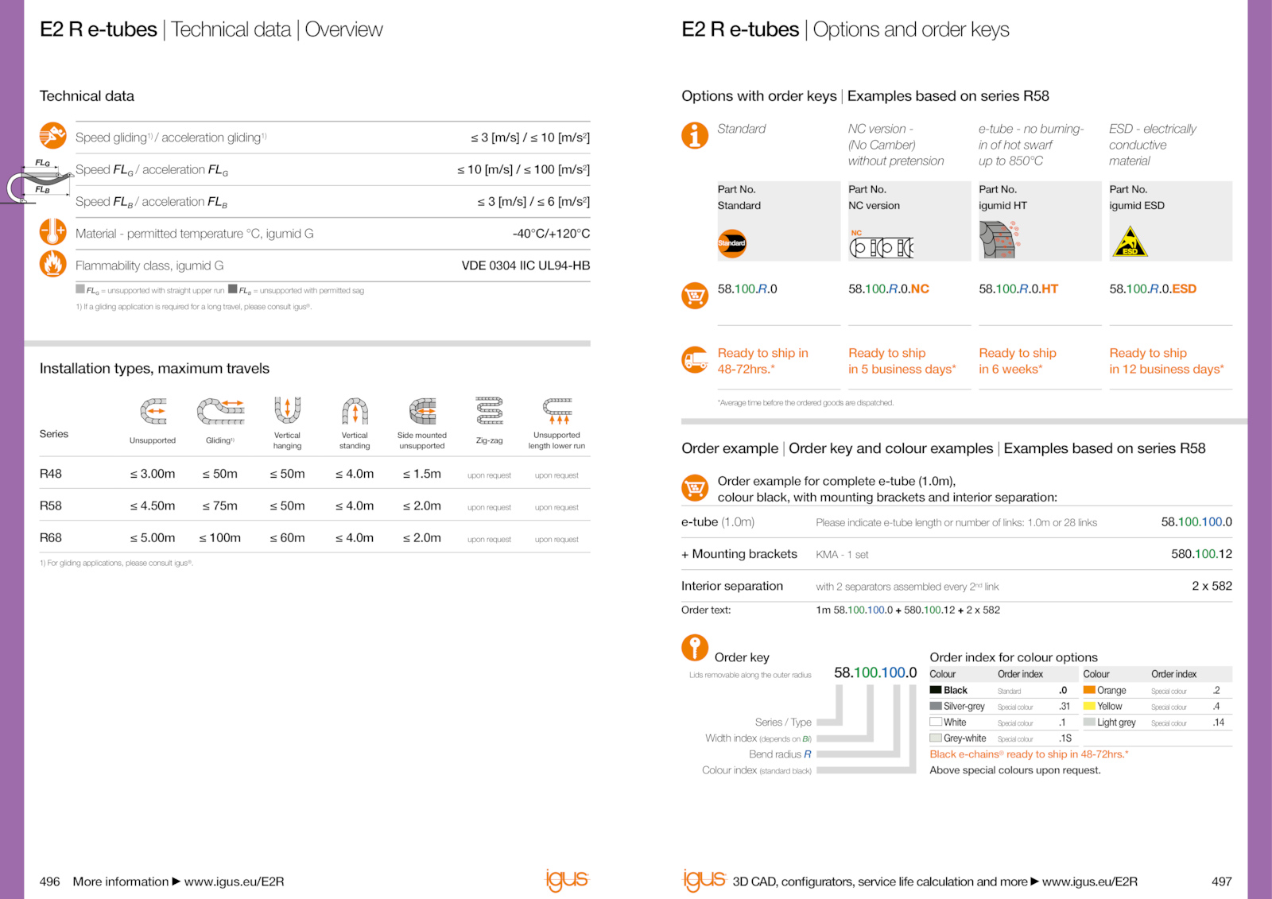The image size is (1272, 899).
Task: Click part number 58.100.R.0.ESD
Action: coord(1153,289)
